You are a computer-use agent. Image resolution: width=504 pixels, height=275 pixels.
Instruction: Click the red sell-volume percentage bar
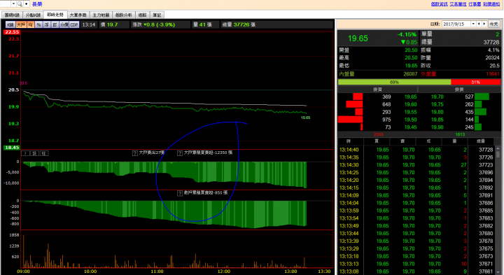click(x=476, y=83)
